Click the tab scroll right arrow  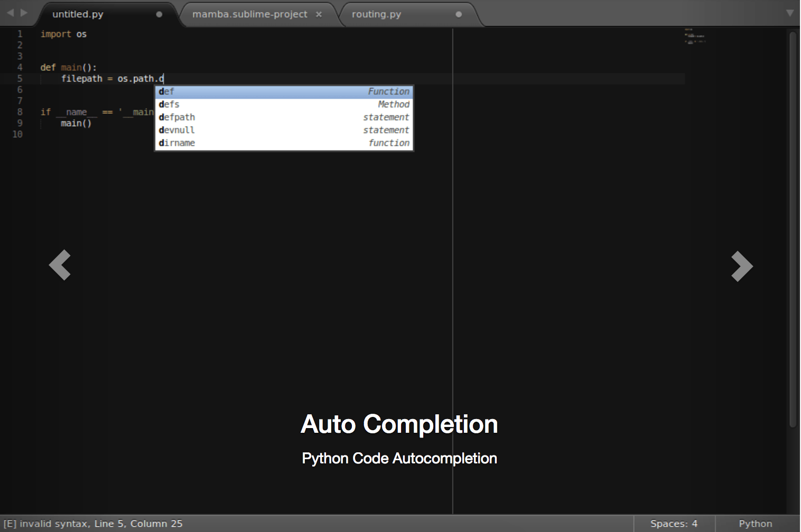(24, 13)
